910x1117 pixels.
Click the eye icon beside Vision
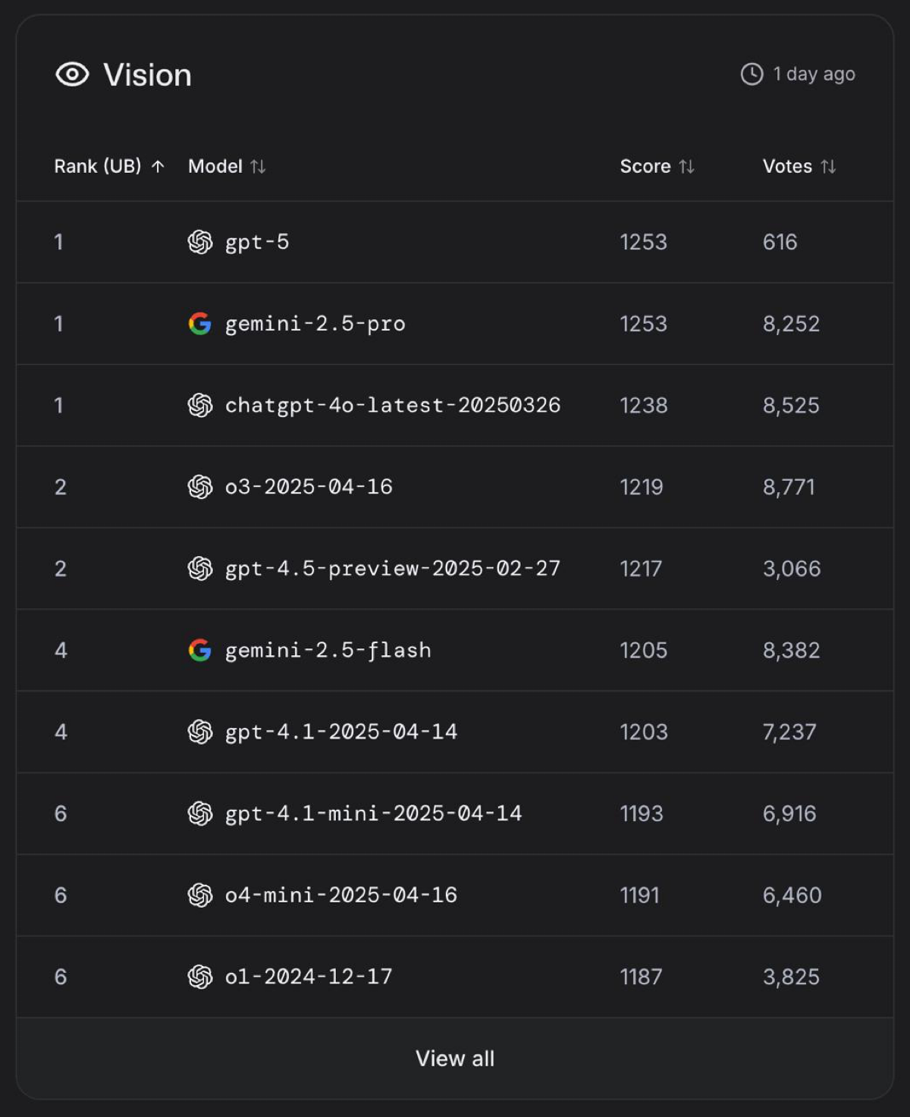click(x=72, y=74)
